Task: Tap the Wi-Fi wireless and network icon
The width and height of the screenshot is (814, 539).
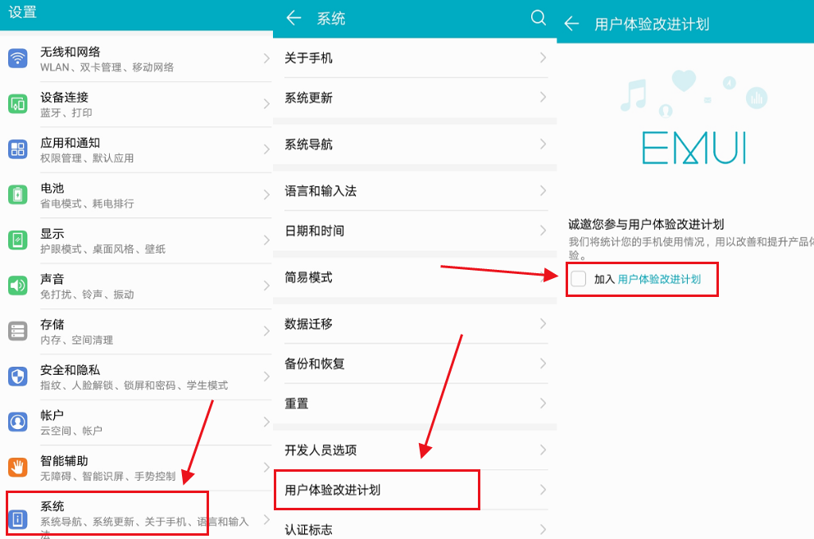Action: click(x=18, y=58)
